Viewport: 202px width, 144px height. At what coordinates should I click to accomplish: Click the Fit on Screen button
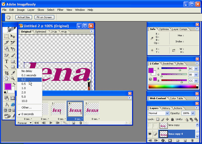[44, 17]
